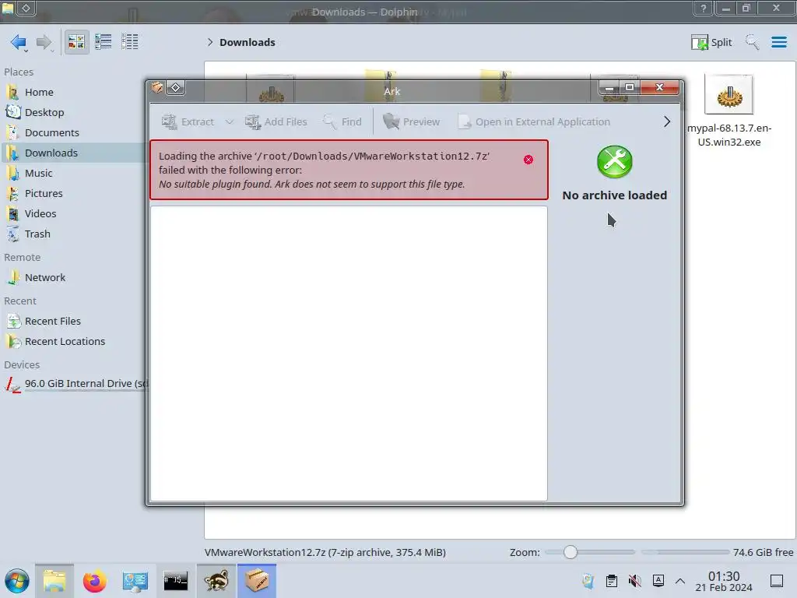797x598 pixels.
Task: Click Find in Ark toolbar
Action: [x=342, y=122]
